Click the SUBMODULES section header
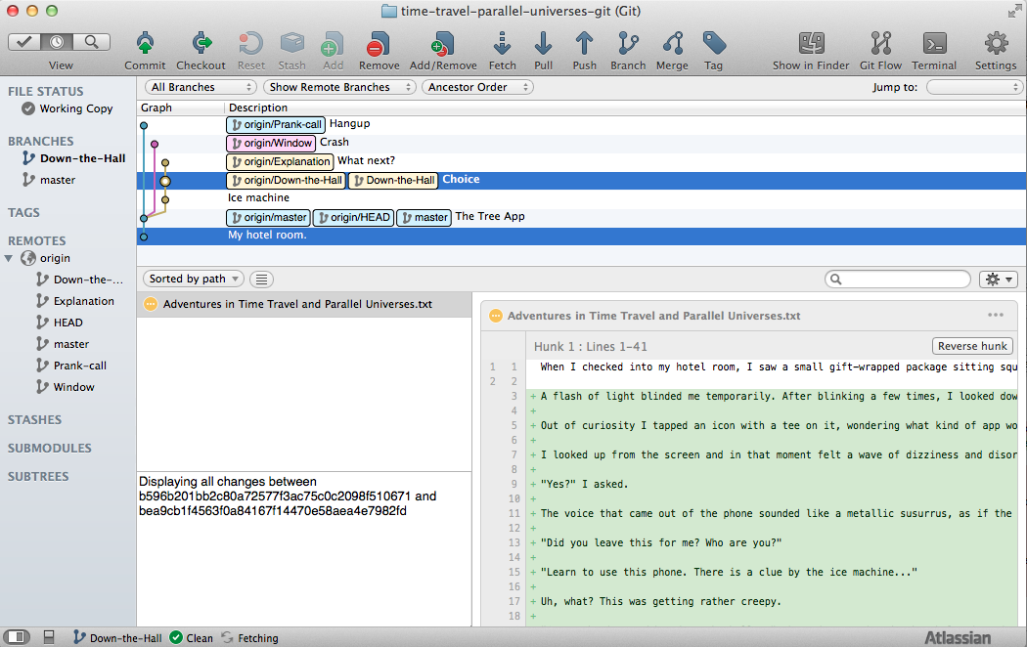Screen dimensions: 1027x647 click(x=50, y=449)
